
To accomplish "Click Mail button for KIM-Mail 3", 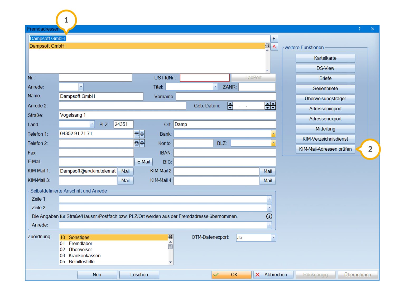I will [126, 181].
